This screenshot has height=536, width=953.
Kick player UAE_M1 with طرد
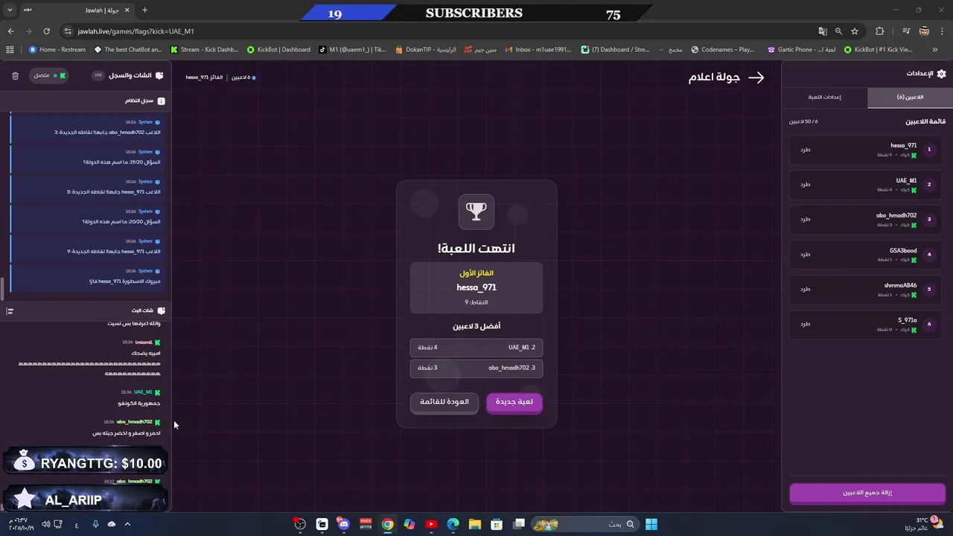point(805,185)
